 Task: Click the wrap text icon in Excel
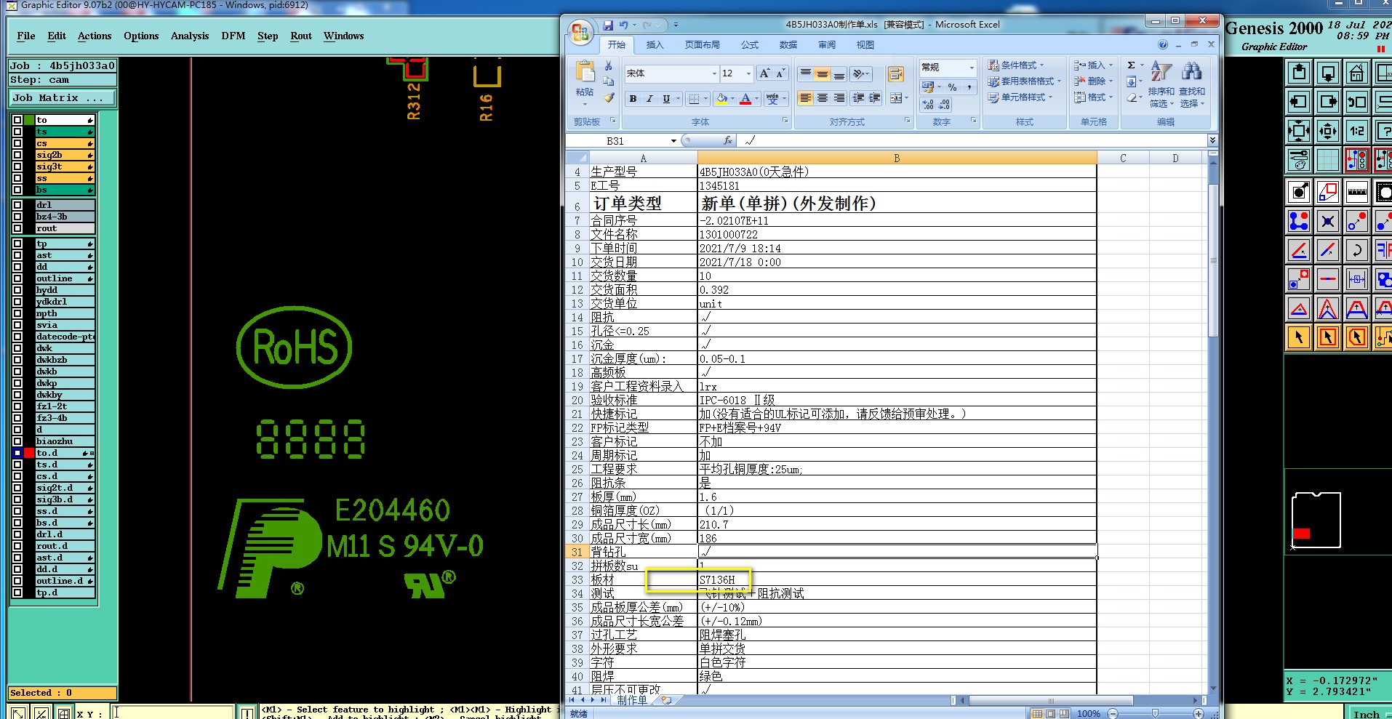896,74
